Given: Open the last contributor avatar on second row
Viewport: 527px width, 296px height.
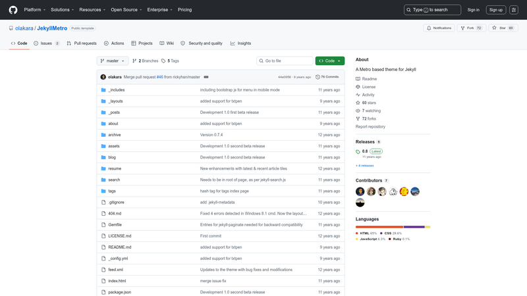Looking at the screenshot, I should click(360, 203).
